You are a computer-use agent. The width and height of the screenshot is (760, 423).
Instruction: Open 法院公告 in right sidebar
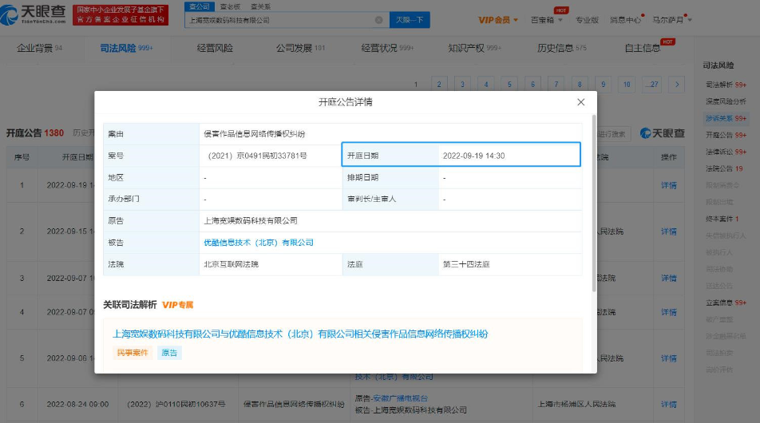tap(724, 168)
